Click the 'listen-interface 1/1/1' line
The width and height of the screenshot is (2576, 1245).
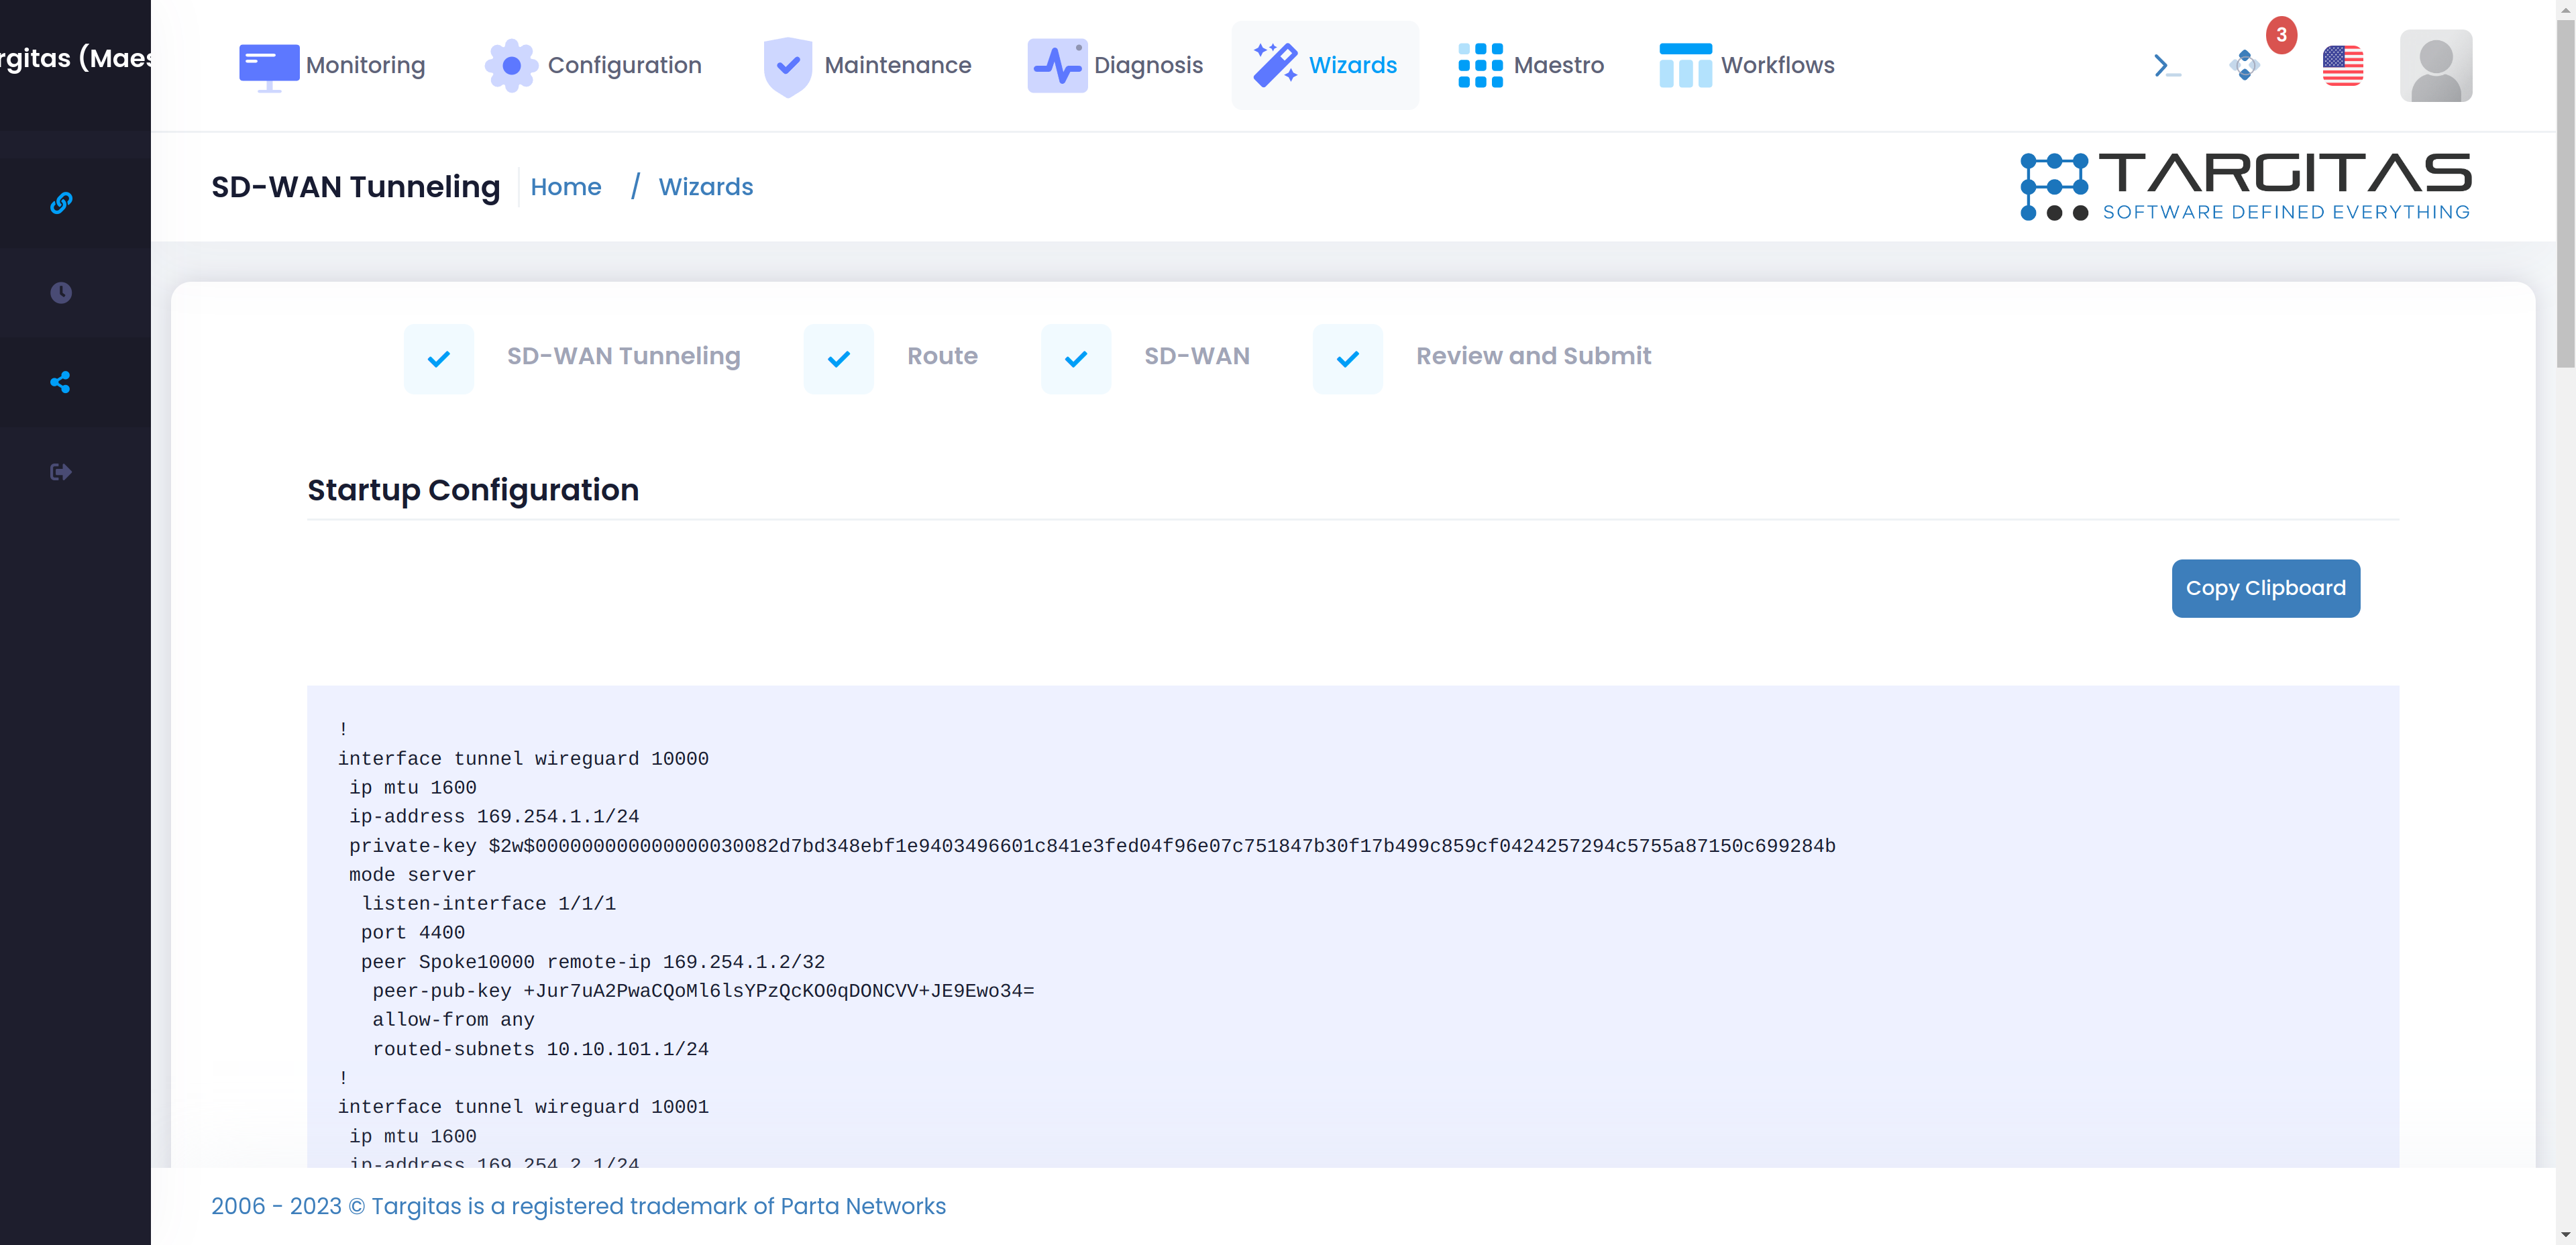click(489, 904)
